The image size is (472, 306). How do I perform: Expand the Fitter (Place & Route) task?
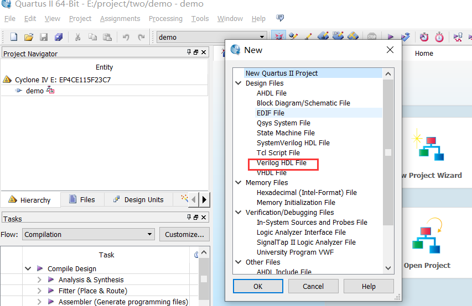[x=39, y=291]
